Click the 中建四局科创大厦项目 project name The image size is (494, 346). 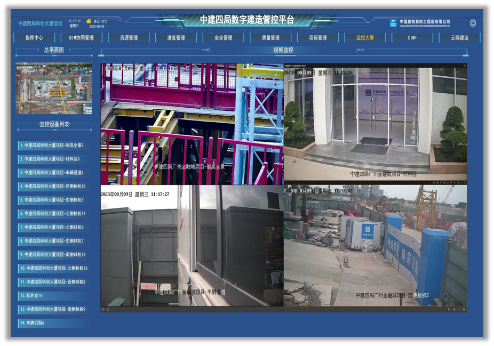pyautogui.click(x=41, y=23)
